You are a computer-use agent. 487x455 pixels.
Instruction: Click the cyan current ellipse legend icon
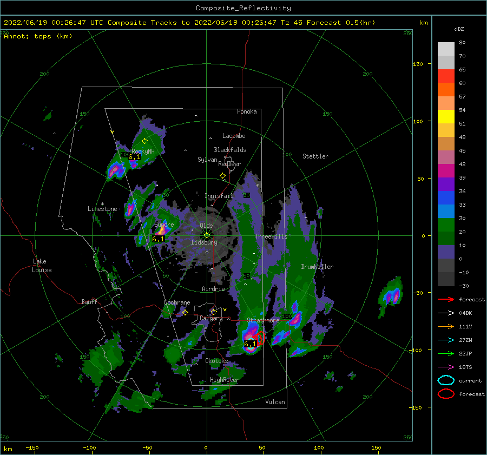click(x=446, y=380)
